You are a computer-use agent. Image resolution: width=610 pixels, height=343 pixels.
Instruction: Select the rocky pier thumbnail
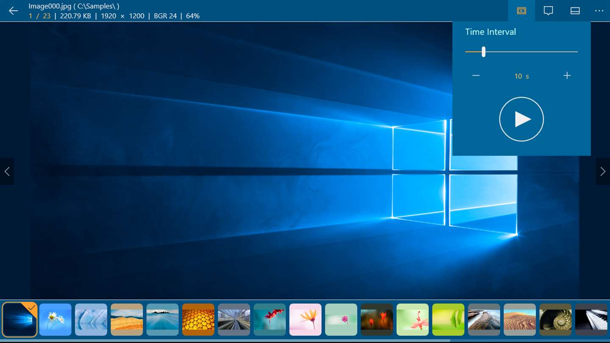pyautogui.click(x=484, y=319)
